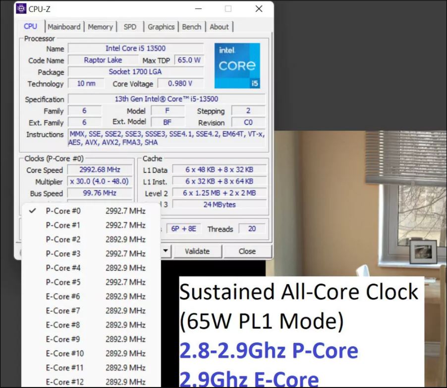Select the CPU tab

point(31,26)
